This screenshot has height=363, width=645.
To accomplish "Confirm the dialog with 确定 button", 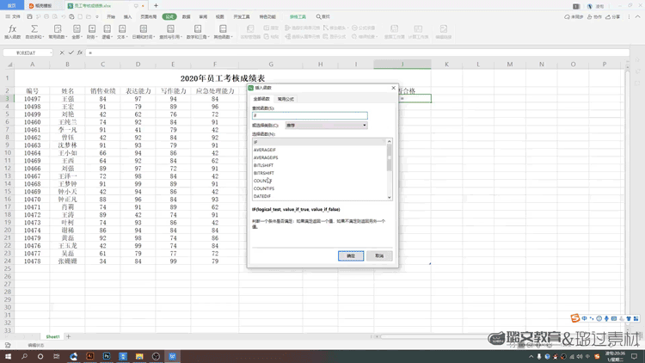I will (351, 255).
